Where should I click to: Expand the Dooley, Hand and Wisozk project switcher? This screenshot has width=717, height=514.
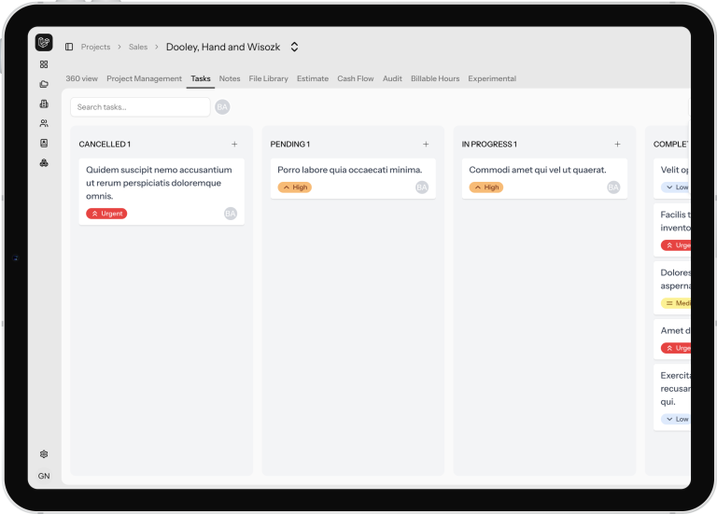pos(294,47)
